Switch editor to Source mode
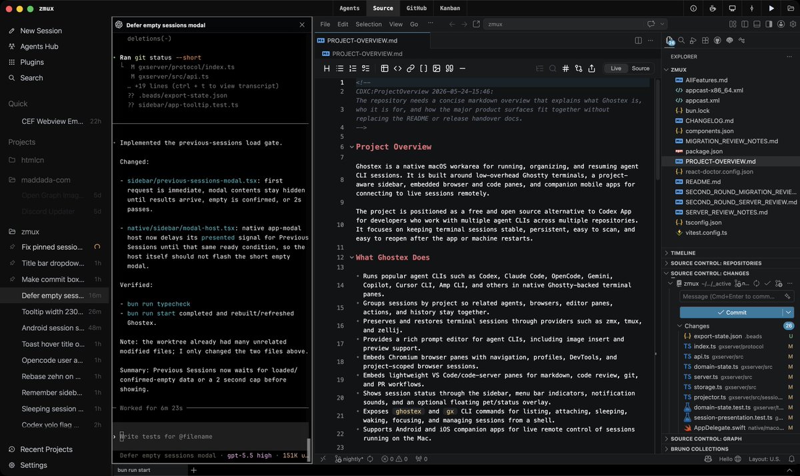800x476 pixels. [x=641, y=68]
